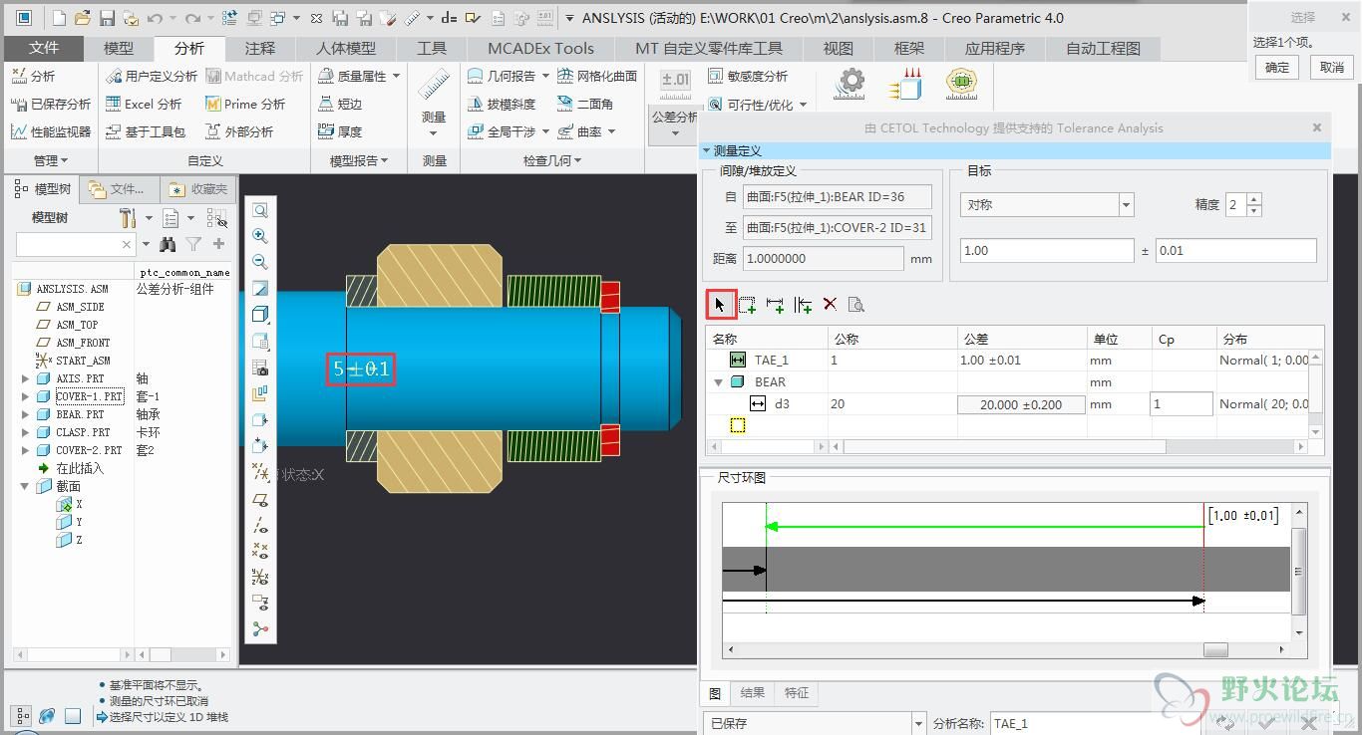
Task: Click the 20.000 ±0.200 tolerance button
Action: [x=1021, y=404]
